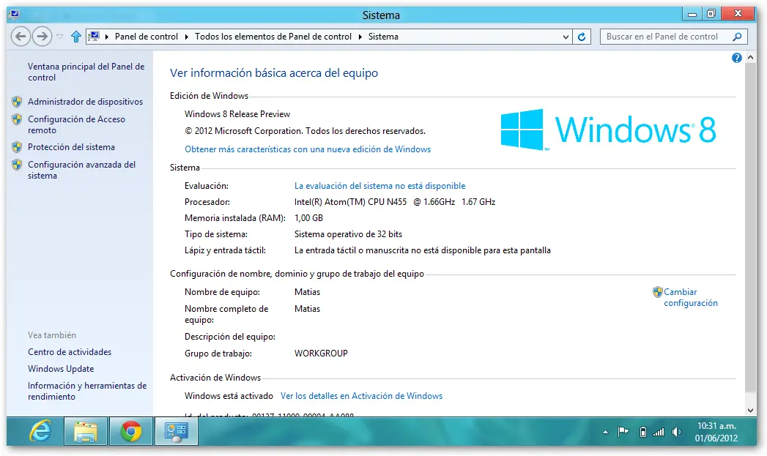Open Configuración de Acceso remoto
767x456 pixels.
coord(76,124)
